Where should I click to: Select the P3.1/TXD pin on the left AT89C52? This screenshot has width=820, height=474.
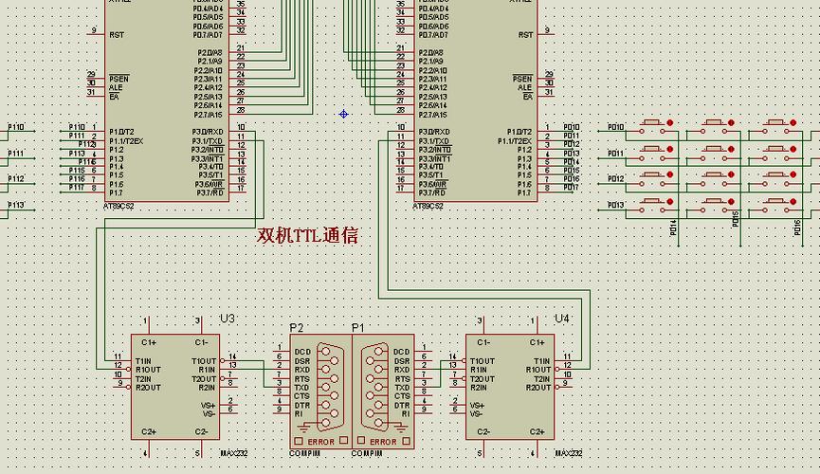pyautogui.click(x=208, y=141)
